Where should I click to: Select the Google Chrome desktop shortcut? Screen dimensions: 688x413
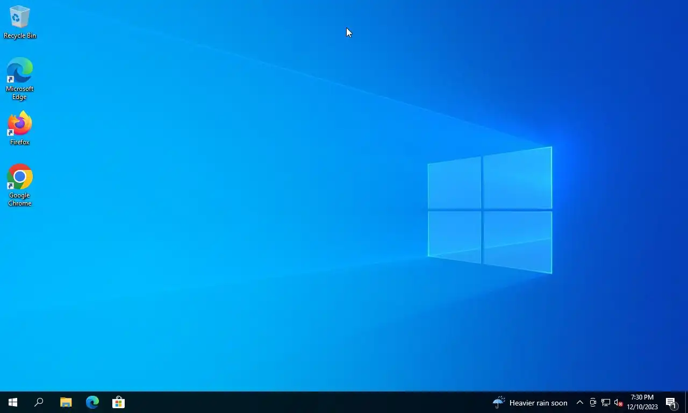[x=20, y=185]
